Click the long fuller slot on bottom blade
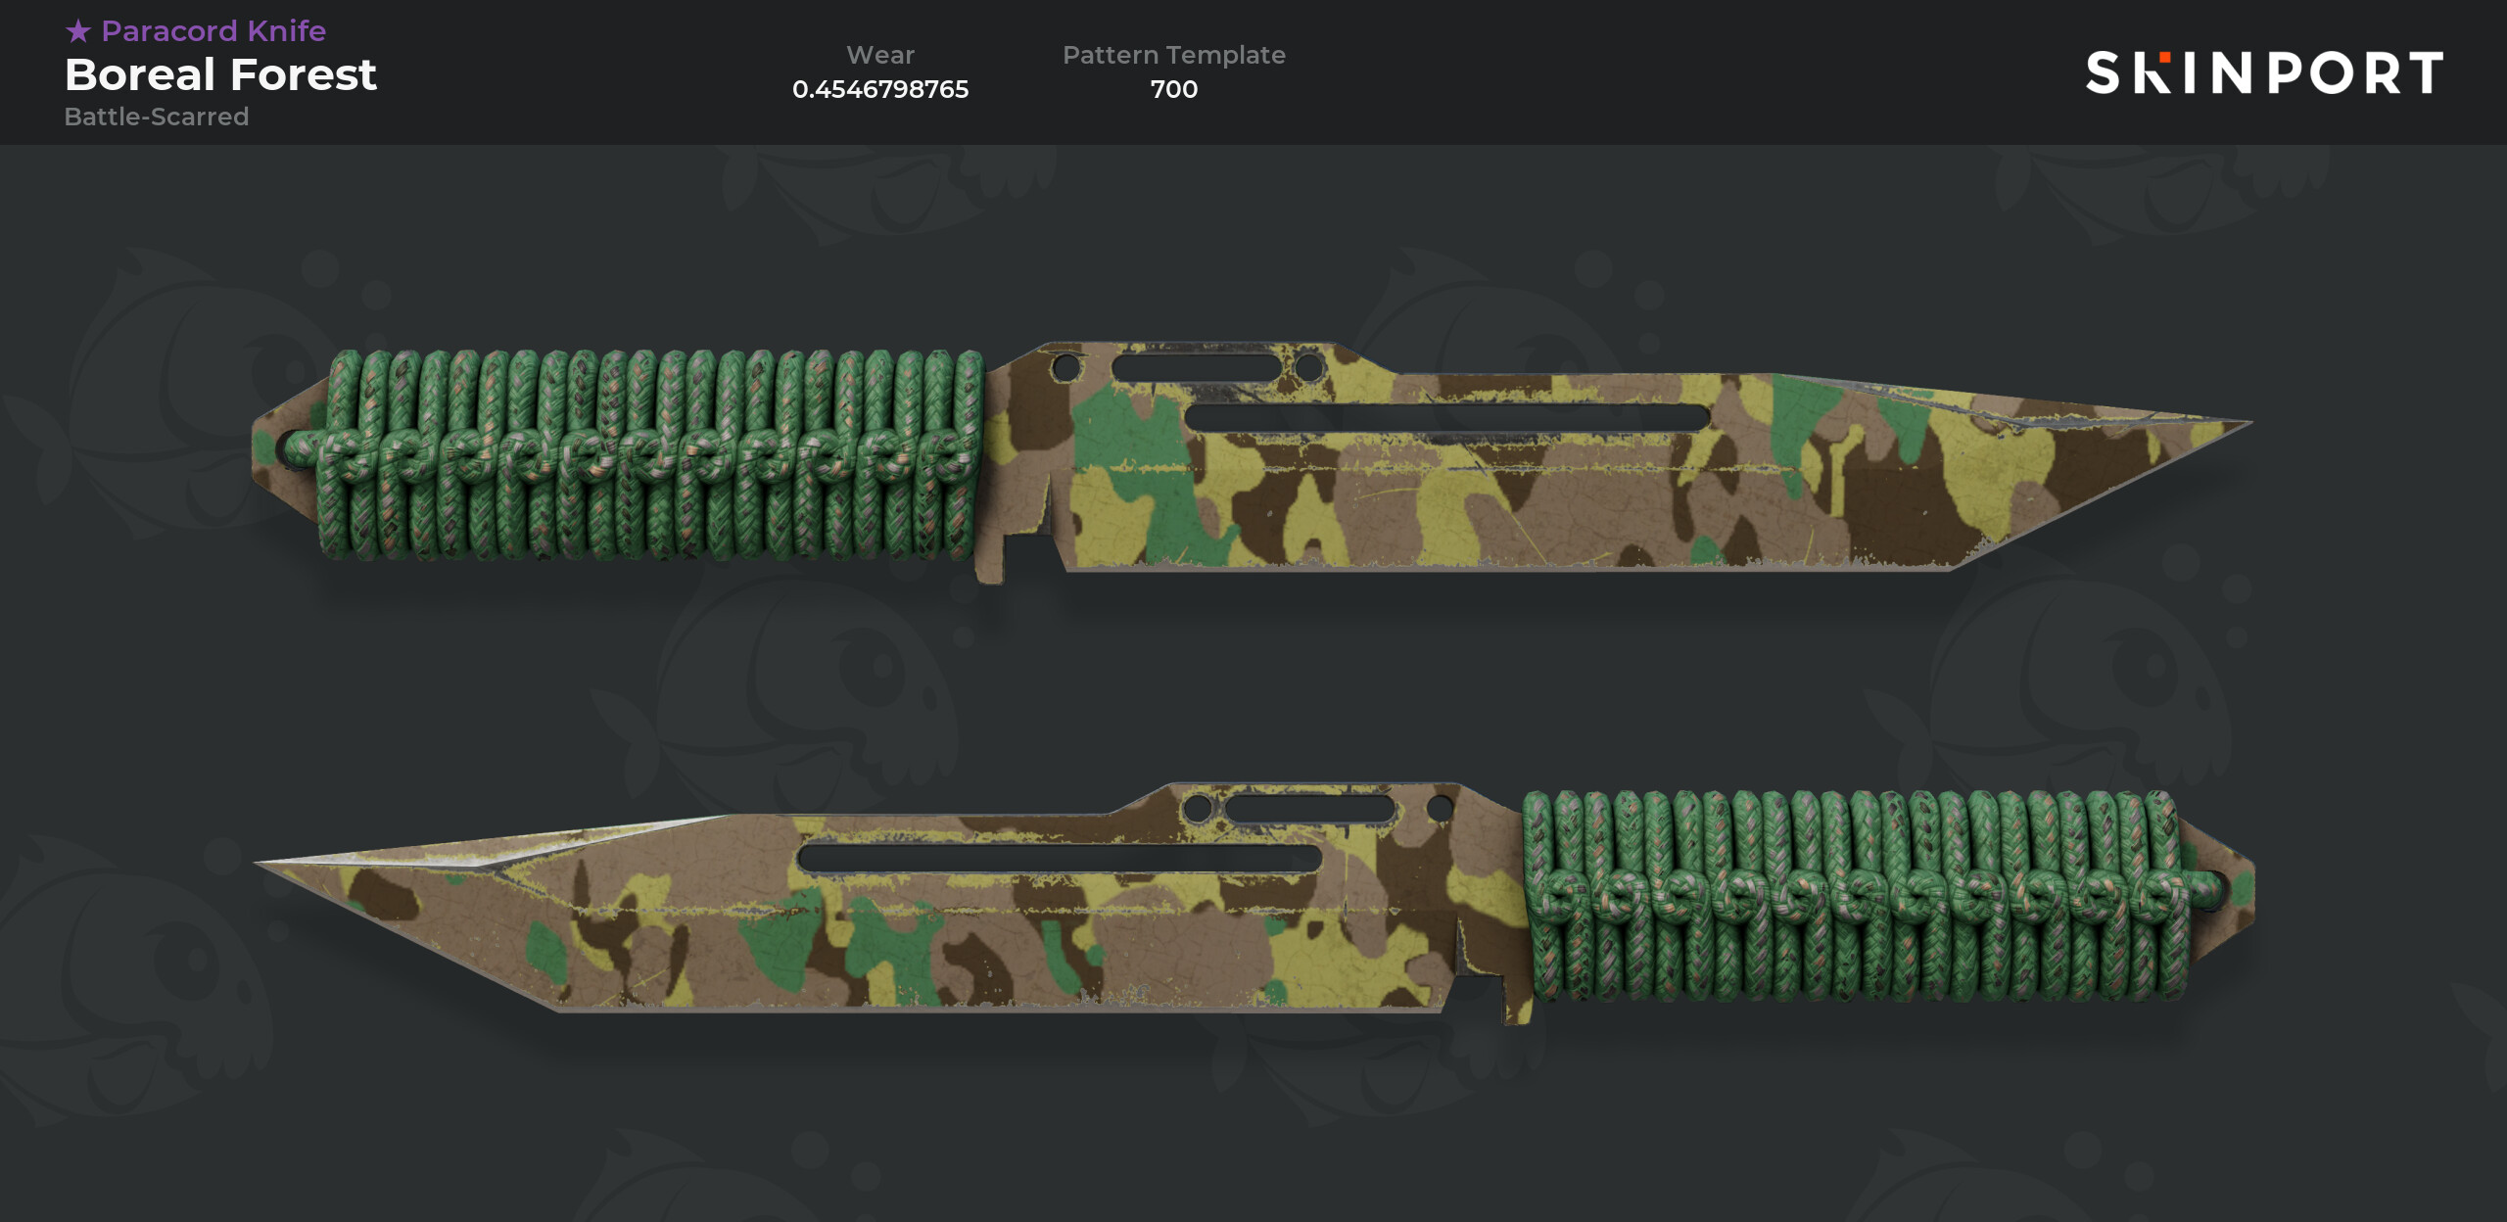Screen dimensions: 2507x1222 coord(1060,858)
